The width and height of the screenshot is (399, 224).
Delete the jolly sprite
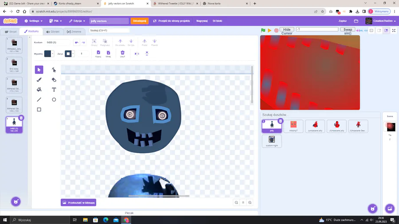pos(281,121)
